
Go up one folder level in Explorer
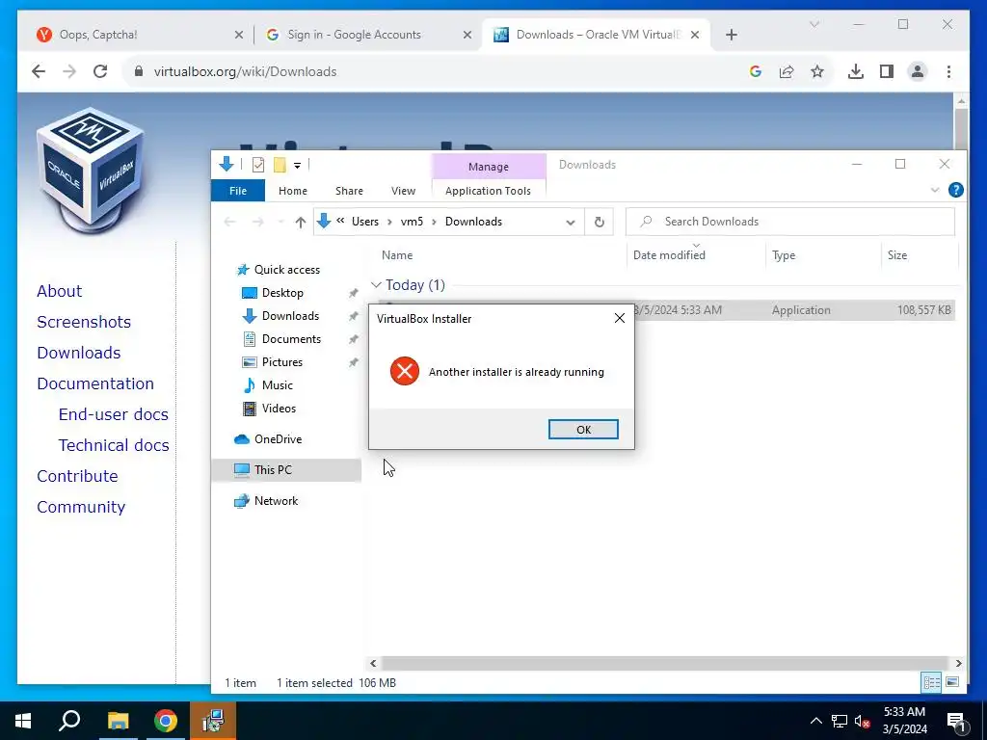coord(301,222)
